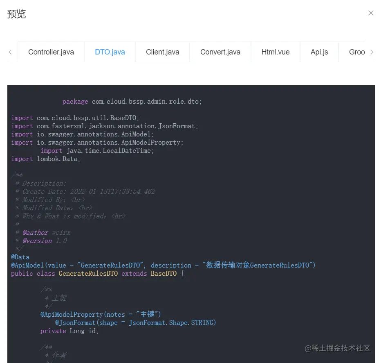Click the 预览 dialog title
The image size is (381, 363).
(x=16, y=14)
